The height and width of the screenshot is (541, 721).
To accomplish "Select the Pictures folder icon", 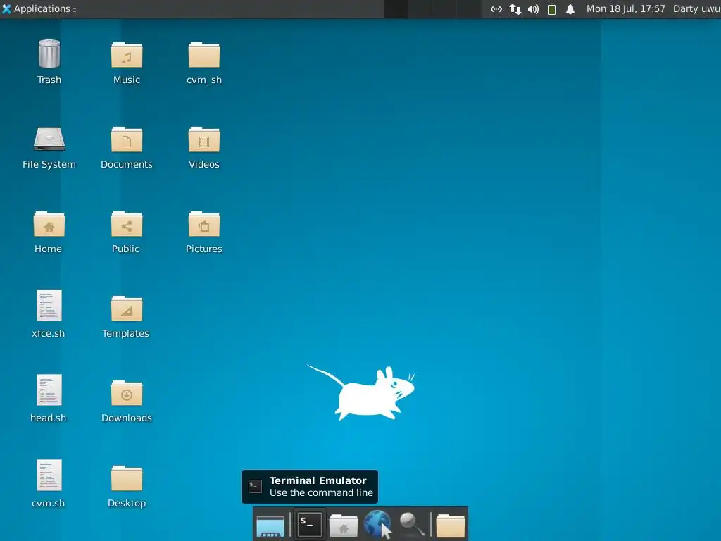I will [x=204, y=225].
